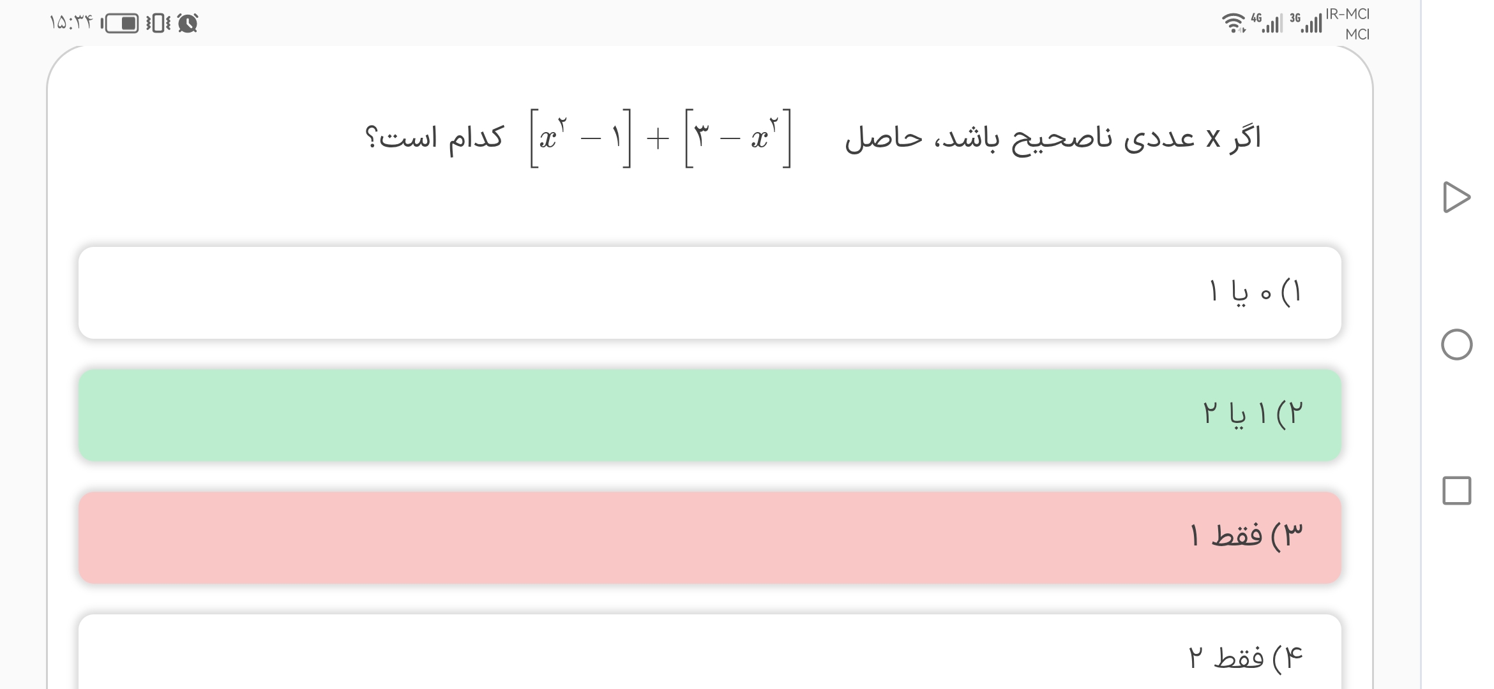Tap the question text "اگر x عددی ناصحیح باشد"
The image size is (1494, 689).
point(1053,138)
